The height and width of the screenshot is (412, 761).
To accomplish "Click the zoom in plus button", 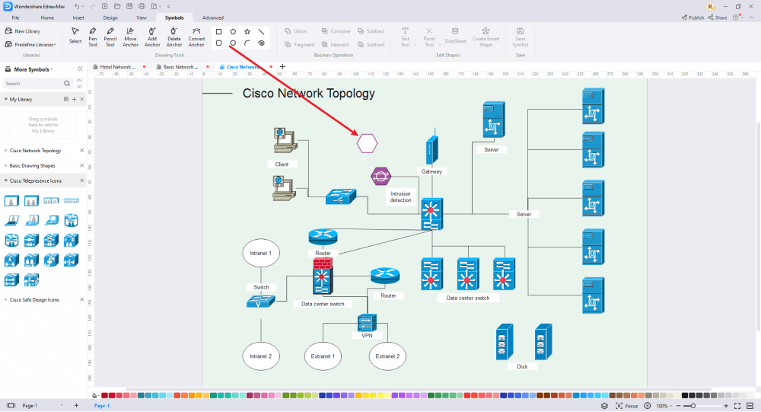I will tap(726, 406).
